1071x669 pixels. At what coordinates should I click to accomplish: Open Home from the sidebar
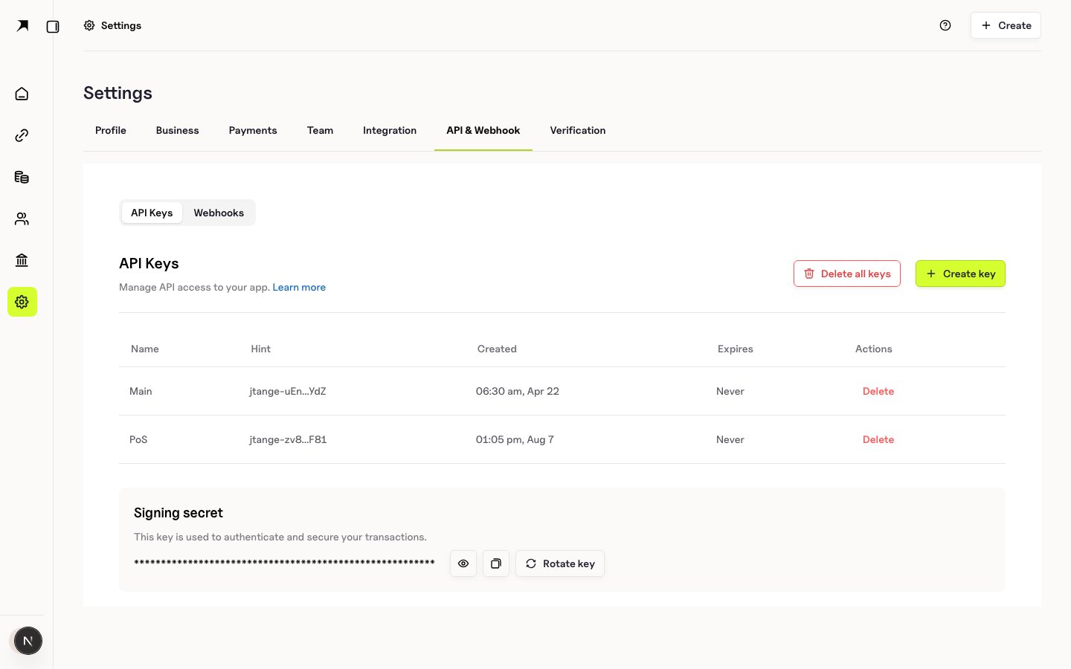[x=22, y=94]
